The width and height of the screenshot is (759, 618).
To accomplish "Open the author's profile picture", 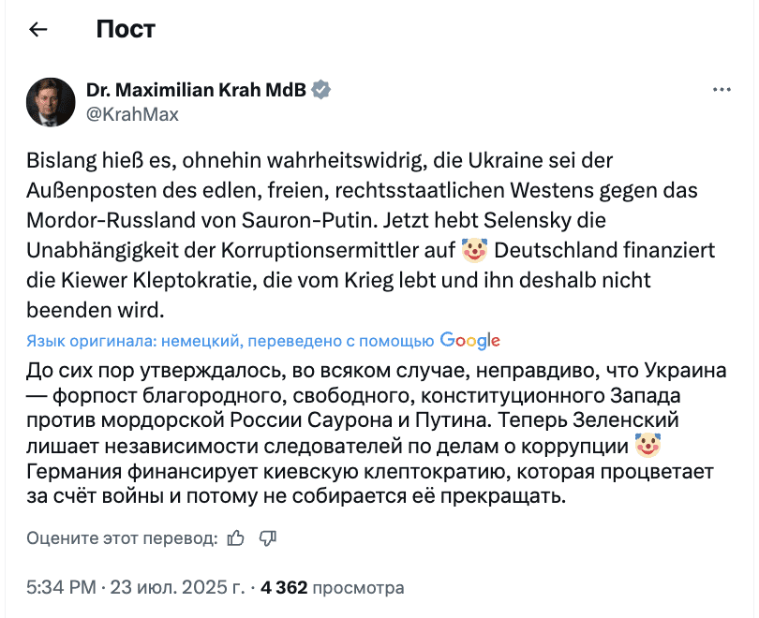I will coord(51,102).
